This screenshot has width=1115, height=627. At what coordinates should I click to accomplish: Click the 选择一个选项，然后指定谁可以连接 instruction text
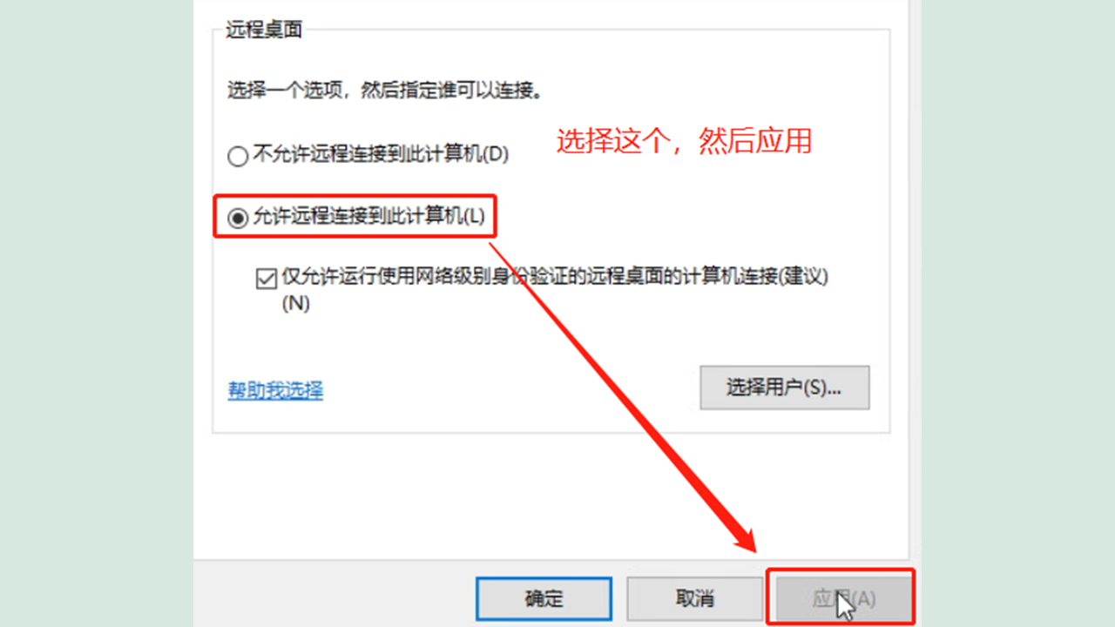coord(390,90)
